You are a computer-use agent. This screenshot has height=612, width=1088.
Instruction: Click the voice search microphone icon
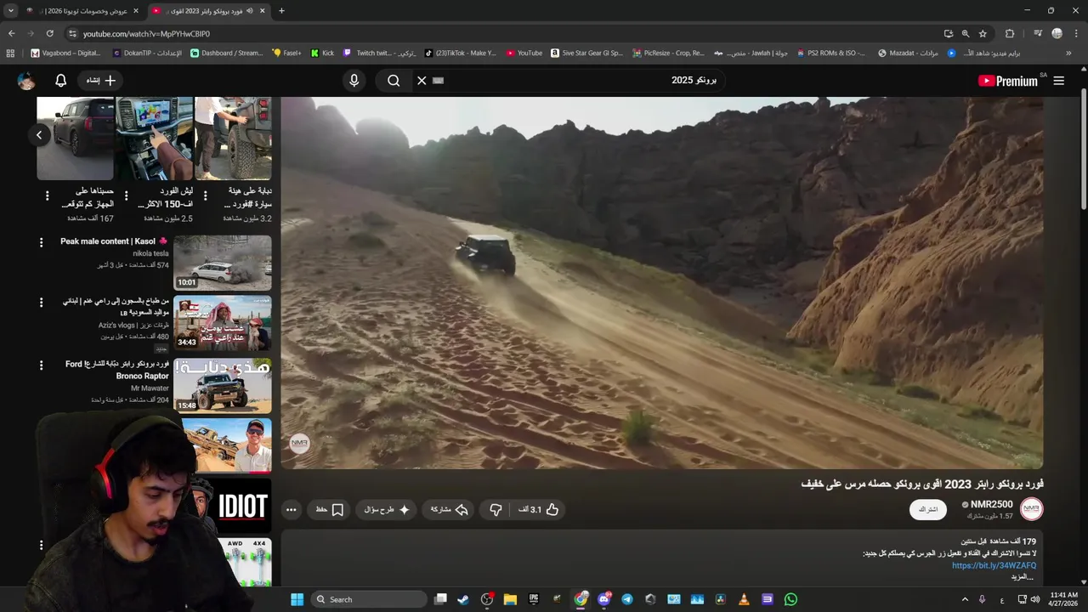pos(354,81)
